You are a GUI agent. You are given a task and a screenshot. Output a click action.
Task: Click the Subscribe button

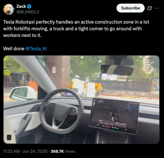(x=131, y=8)
